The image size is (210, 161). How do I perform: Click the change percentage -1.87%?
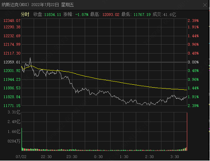82,15
